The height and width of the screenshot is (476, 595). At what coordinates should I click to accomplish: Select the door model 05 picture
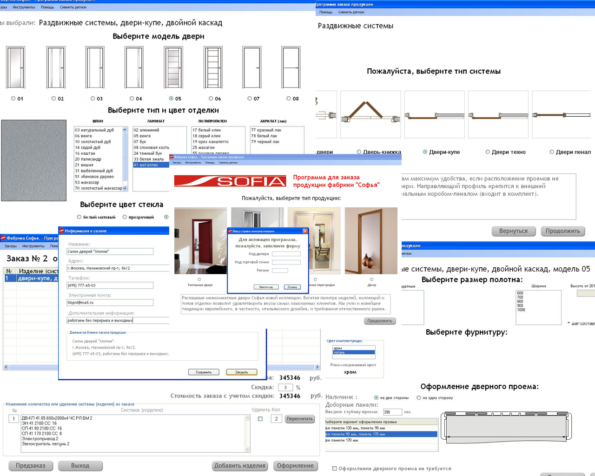click(173, 67)
